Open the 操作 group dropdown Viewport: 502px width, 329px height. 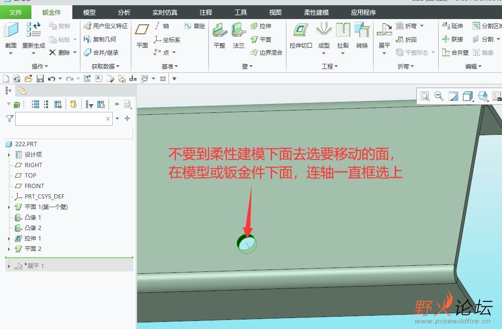click(x=39, y=66)
